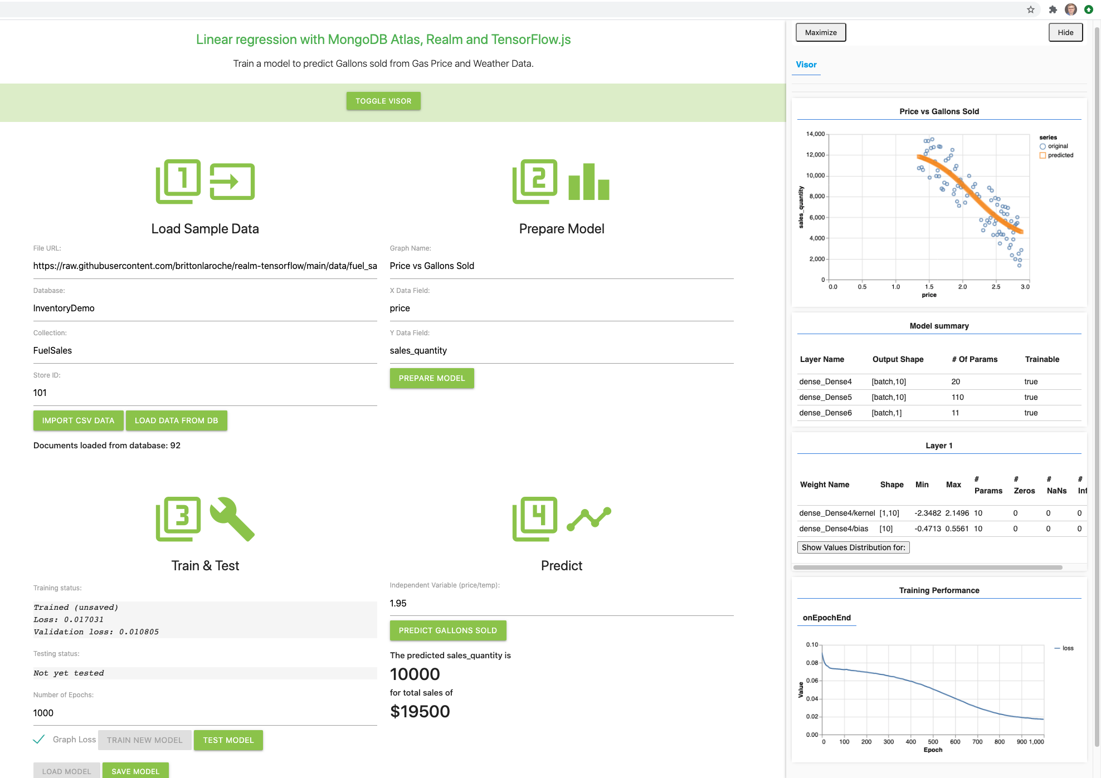
Task: Click the bookmark star icon
Action: (x=1031, y=9)
